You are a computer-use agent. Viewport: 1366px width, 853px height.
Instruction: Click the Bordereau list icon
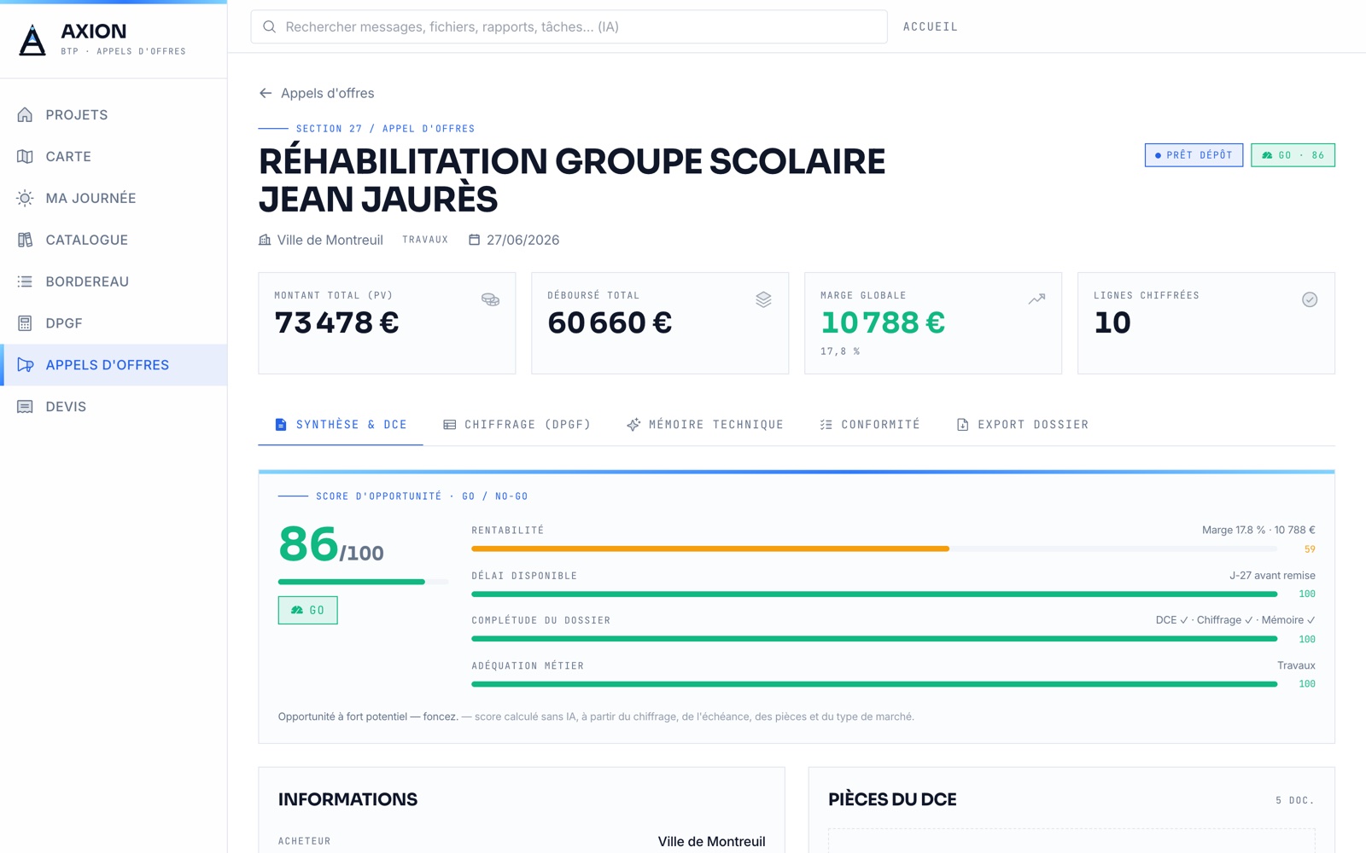click(x=25, y=281)
